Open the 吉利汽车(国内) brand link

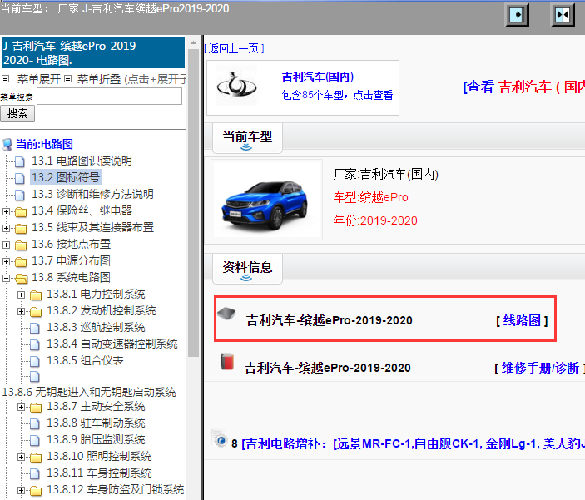click(x=318, y=77)
